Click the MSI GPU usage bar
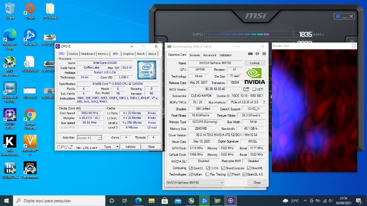 click(248, 34)
